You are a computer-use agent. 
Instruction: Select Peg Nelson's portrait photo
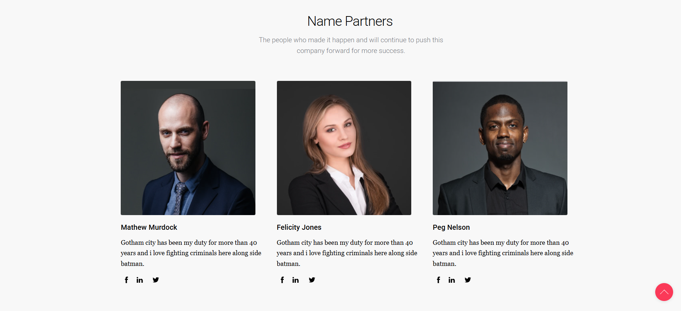point(500,148)
